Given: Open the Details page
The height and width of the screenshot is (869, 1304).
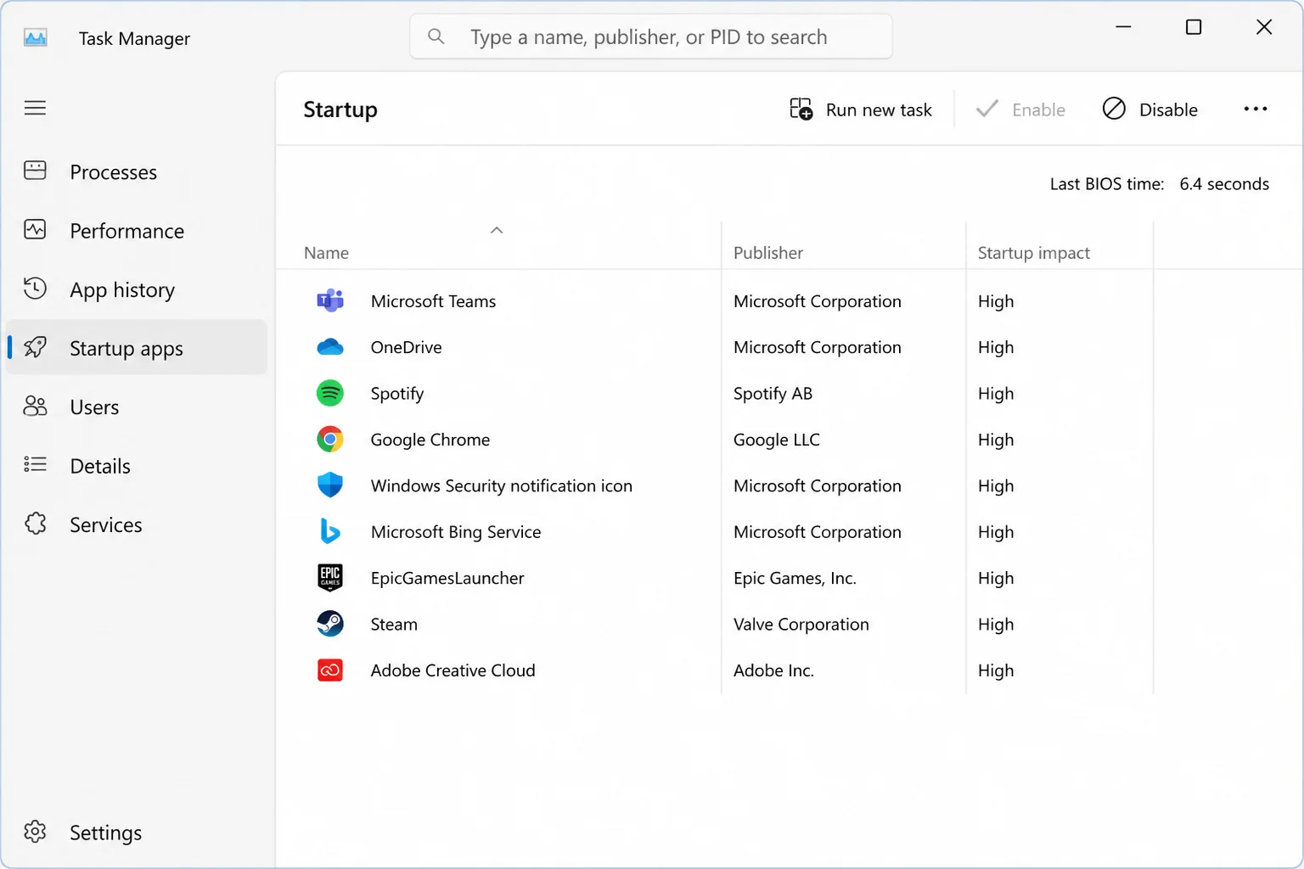Looking at the screenshot, I should pos(136,466).
